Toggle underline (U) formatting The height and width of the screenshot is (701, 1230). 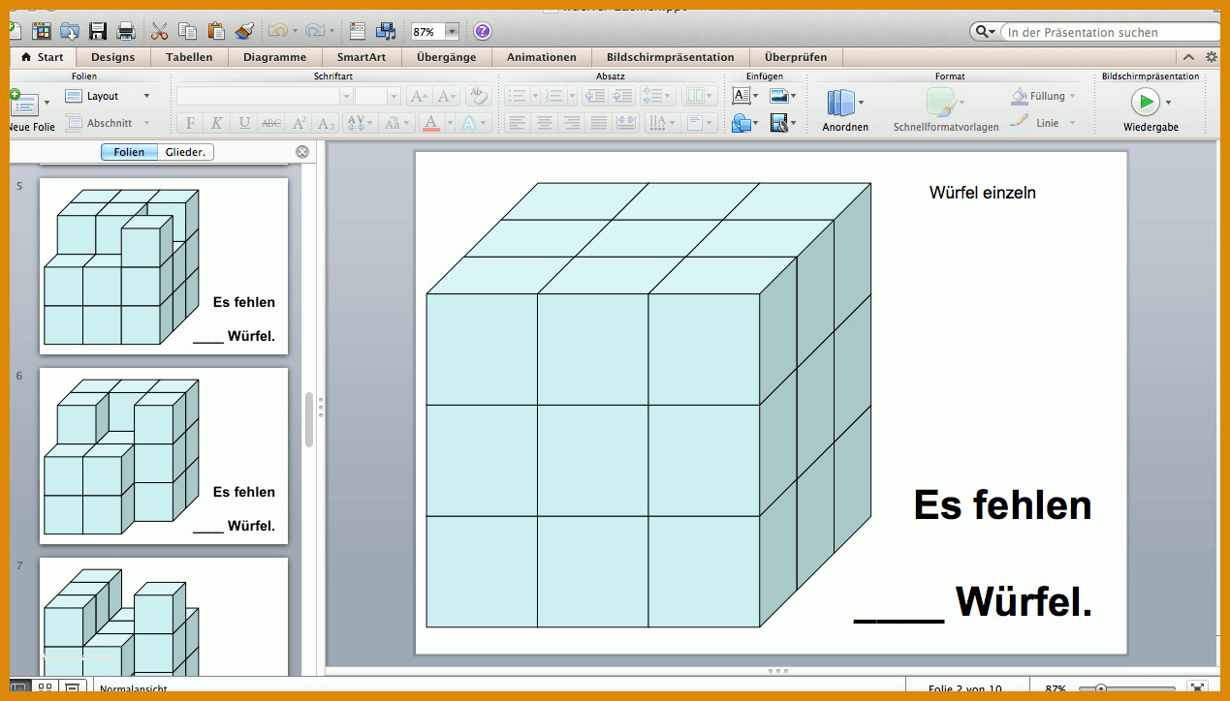click(244, 123)
